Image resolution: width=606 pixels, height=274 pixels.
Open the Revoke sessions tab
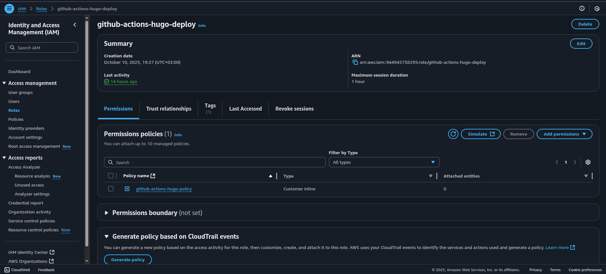tap(295, 109)
